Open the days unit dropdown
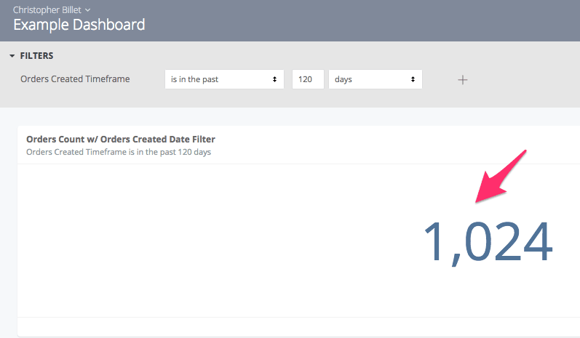 pos(371,79)
